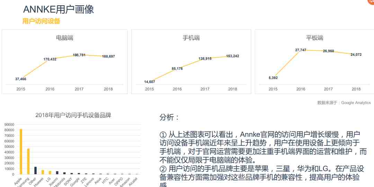Image resolution: width=374 pixels, height=187 pixels.
Task: Click the 分析： heading
Action: pos(169,117)
